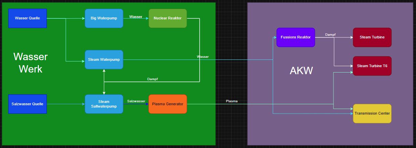416x148 pixels.
Task: Pick the Steam Waterpump node
Action: tap(104, 59)
